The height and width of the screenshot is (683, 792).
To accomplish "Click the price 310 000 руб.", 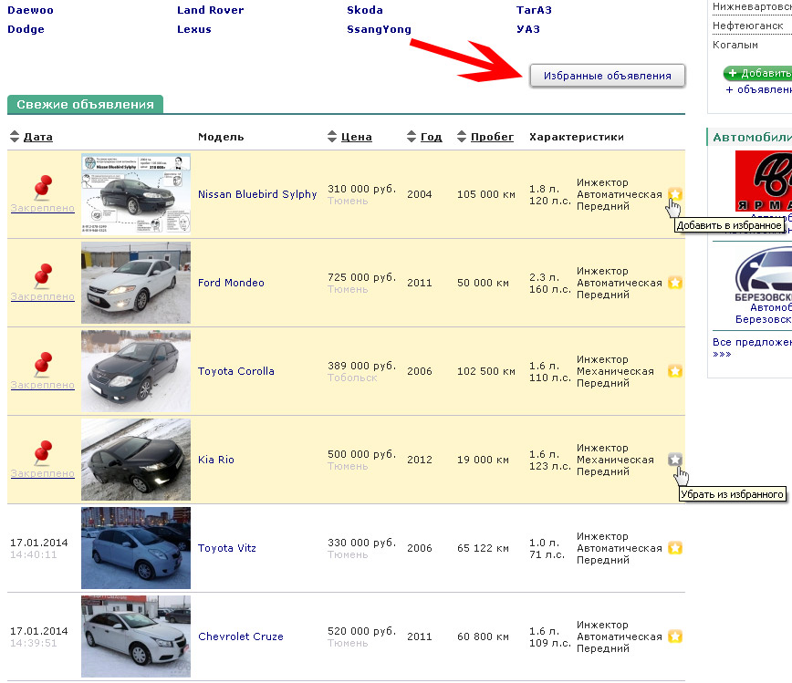I will (361, 189).
